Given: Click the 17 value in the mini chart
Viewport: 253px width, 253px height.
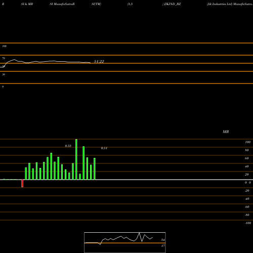Looking at the screenshot, I should click(x=163, y=246).
